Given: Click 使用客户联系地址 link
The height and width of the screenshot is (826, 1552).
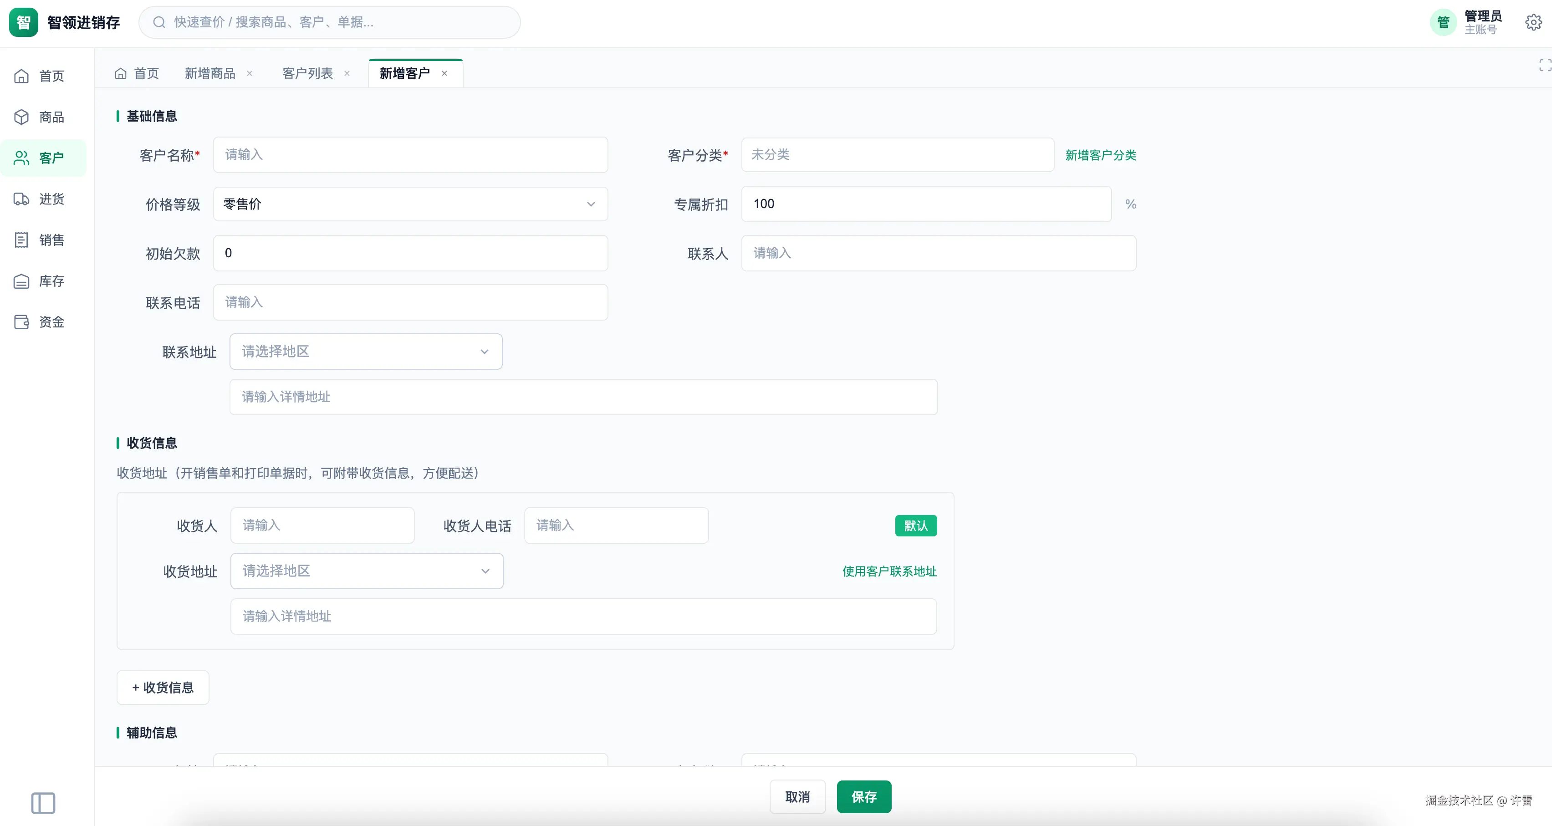Looking at the screenshot, I should tap(889, 571).
